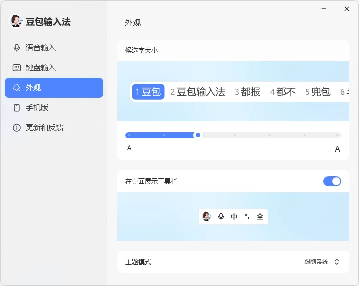359x286 pixels.
Task: Click the 豆包输入法 title text
Action: point(48,22)
